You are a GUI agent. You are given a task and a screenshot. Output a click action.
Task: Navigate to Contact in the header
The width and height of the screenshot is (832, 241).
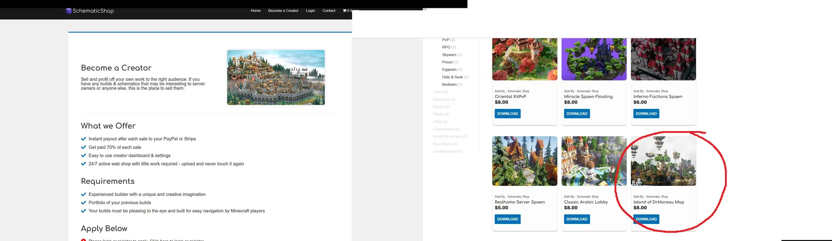tap(329, 11)
